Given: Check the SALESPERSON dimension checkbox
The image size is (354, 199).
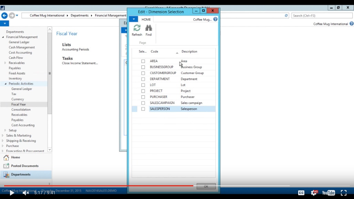Looking at the screenshot, I should (x=143, y=109).
